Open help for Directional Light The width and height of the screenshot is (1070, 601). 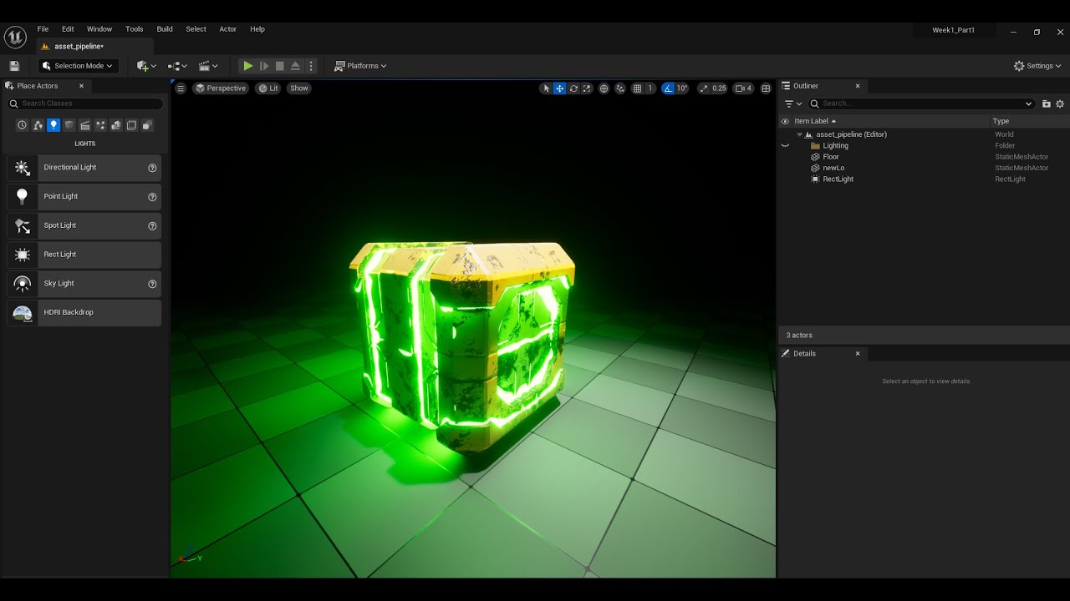tap(152, 168)
